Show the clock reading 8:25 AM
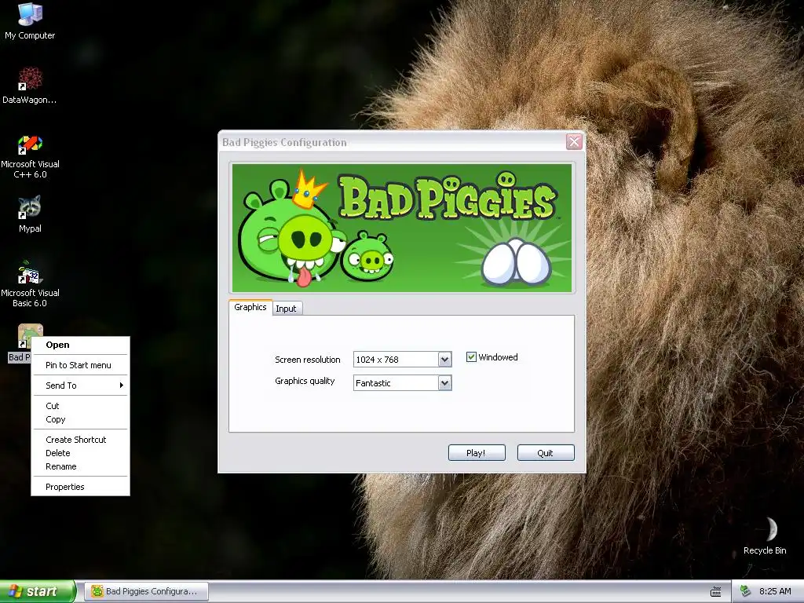Image resolution: width=804 pixels, height=603 pixels. point(775,591)
